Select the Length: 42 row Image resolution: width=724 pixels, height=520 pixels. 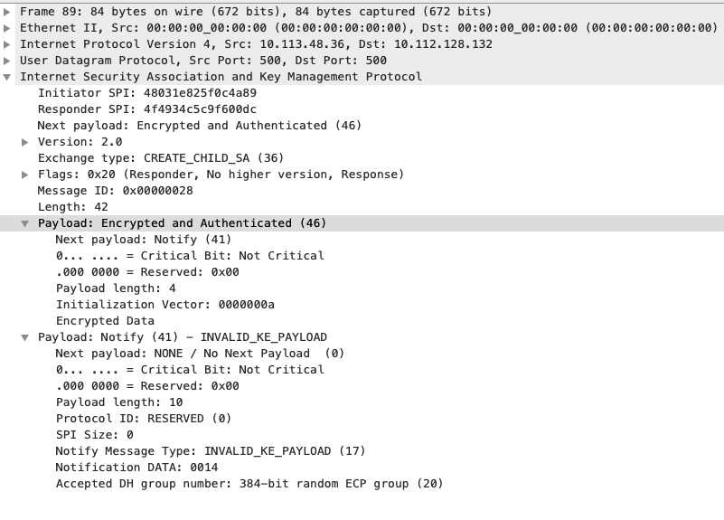click(72, 207)
